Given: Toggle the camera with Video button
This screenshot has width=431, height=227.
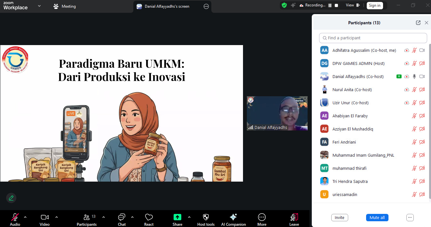Looking at the screenshot, I should coord(44,217).
